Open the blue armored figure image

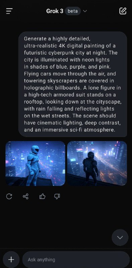35,163
